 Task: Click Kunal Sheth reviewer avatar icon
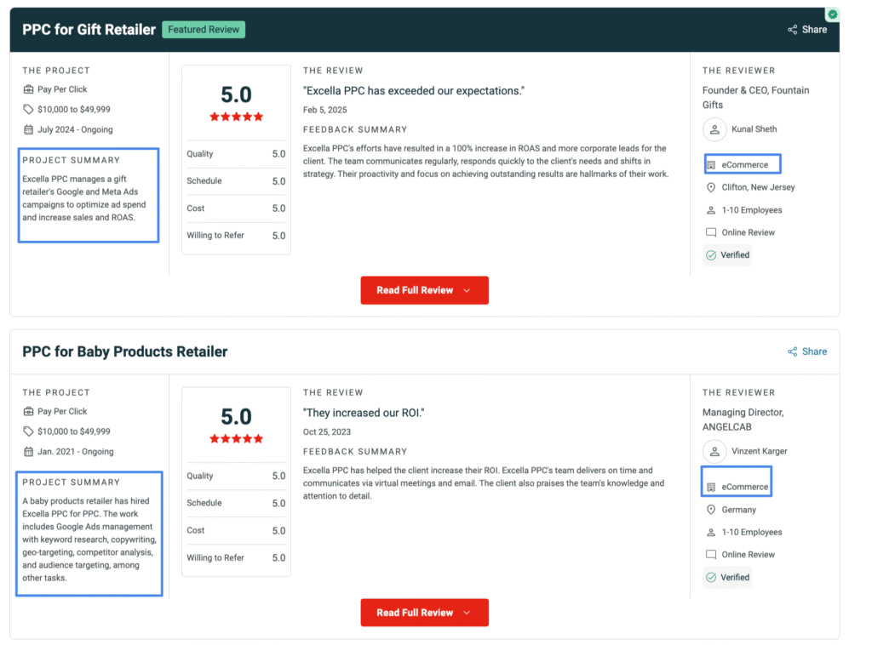tap(714, 129)
